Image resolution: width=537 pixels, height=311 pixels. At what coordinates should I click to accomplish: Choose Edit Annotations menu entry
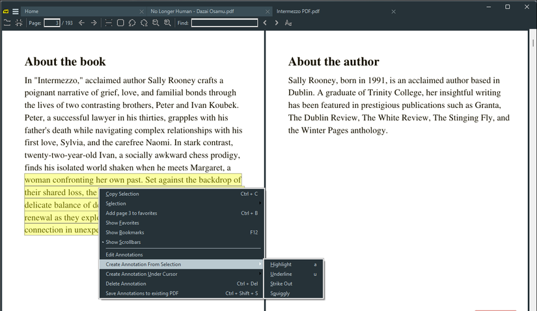(182, 254)
